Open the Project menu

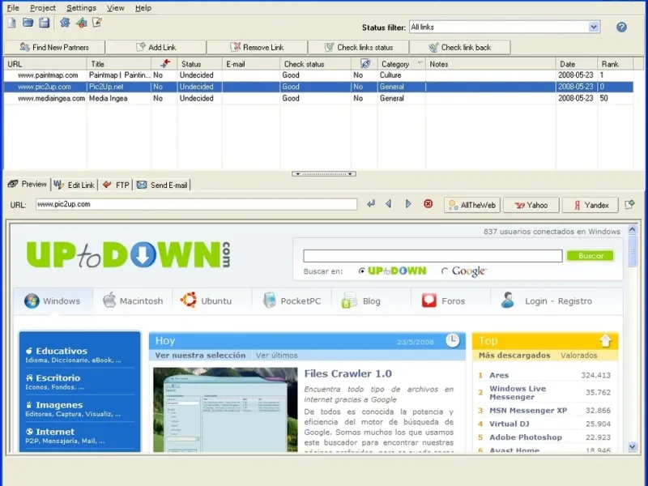coord(43,8)
